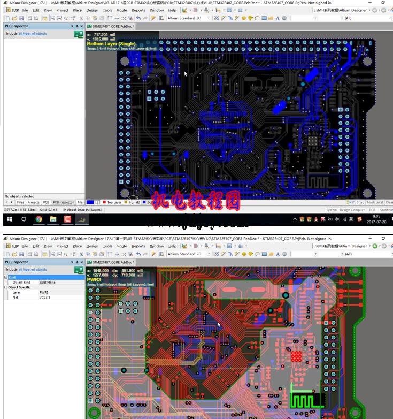Select Place Fill tool in Bottom Layer window
Viewport: 393px width, 419px height.
(264, 18)
